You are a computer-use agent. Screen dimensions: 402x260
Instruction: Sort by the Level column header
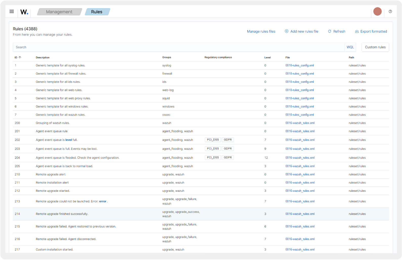267,58
